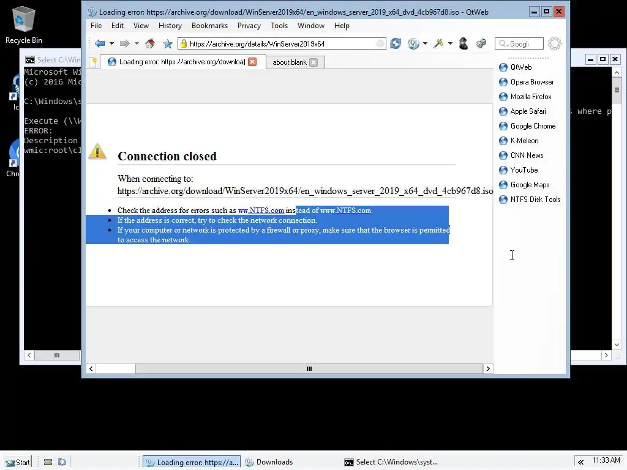
Task: Click the QtWeb search engine globe icon
Action: [413, 43]
